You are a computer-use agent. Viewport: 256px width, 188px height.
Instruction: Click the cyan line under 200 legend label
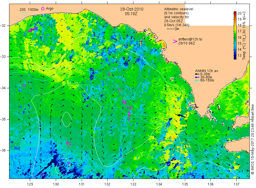[x=24, y=12]
